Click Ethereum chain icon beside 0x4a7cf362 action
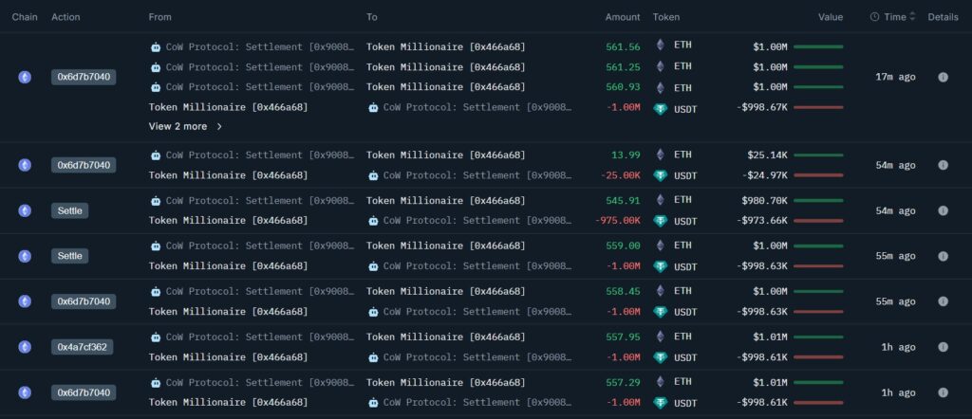The image size is (972, 419). click(25, 347)
